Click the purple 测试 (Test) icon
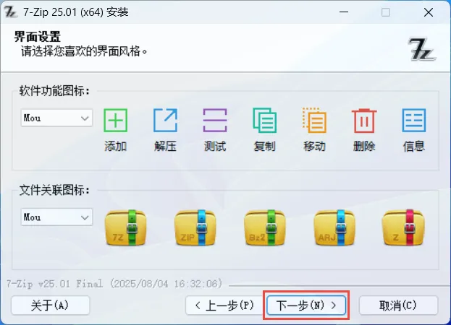The width and height of the screenshot is (451, 325). pos(215,120)
